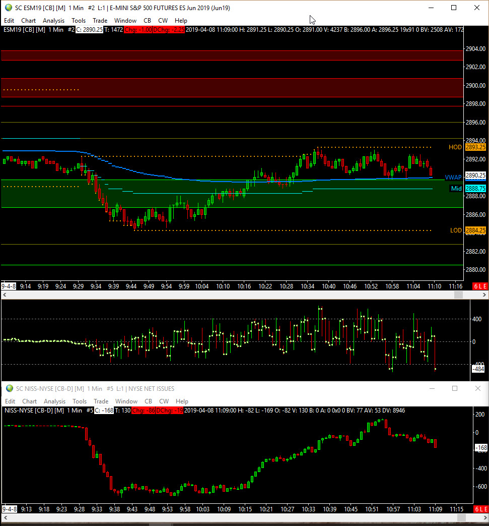This screenshot has width=489, height=526.
Task: Click the Mid 2888.75 price label
Action: (475, 189)
